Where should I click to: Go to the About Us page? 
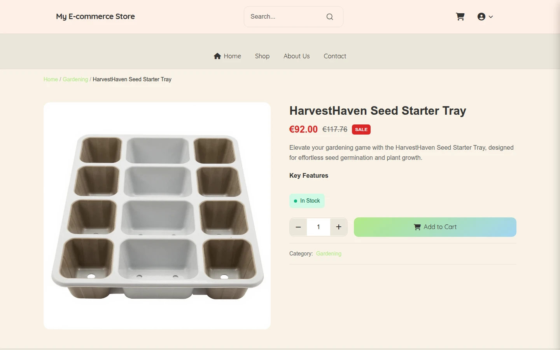[x=297, y=56]
